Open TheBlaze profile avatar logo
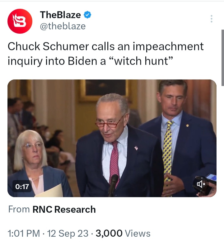The image size is (224, 246). [x=20, y=21]
